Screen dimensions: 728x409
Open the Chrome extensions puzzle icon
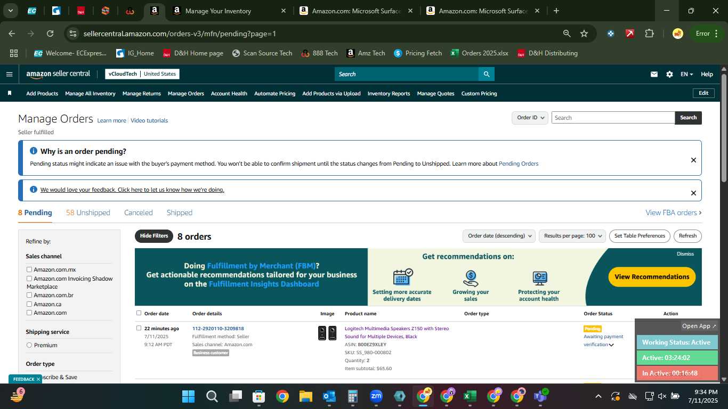[x=649, y=34]
